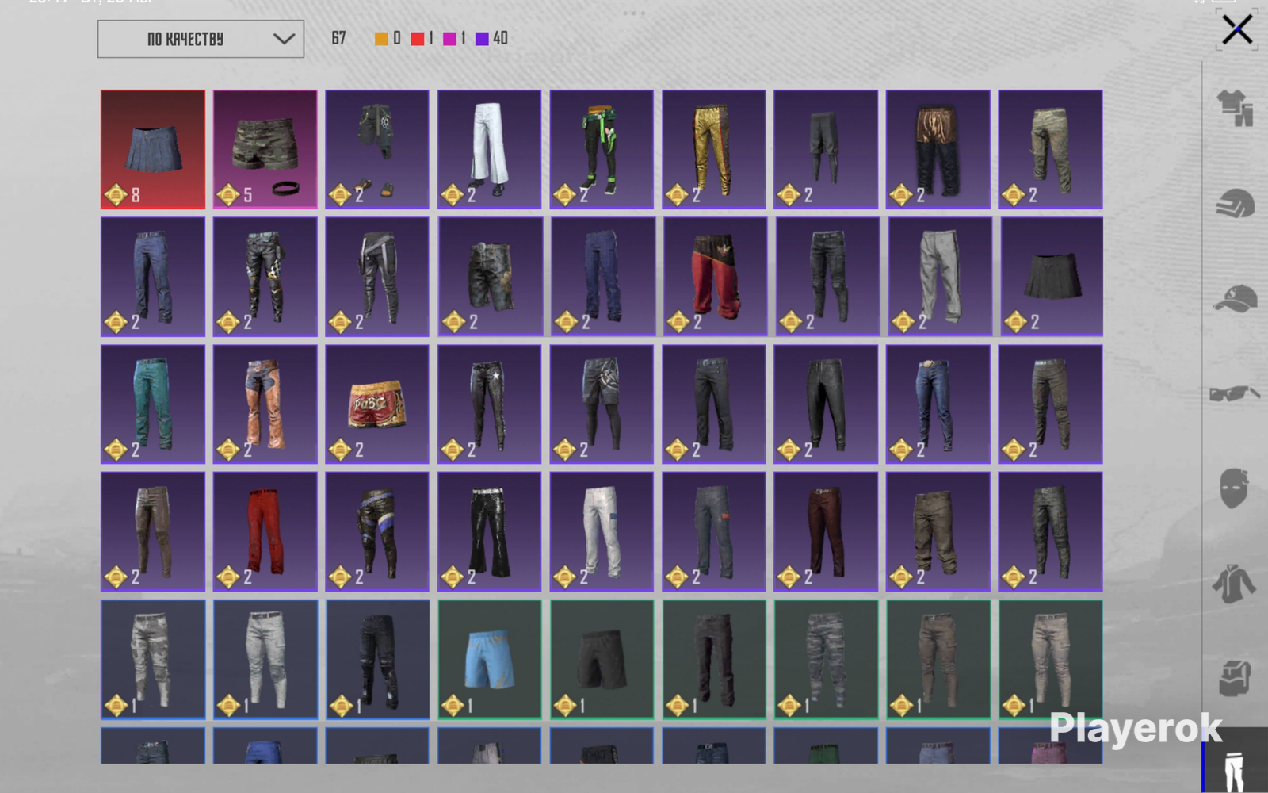Select the gold pants with black stripe
1268x793 pixels.
click(x=714, y=149)
